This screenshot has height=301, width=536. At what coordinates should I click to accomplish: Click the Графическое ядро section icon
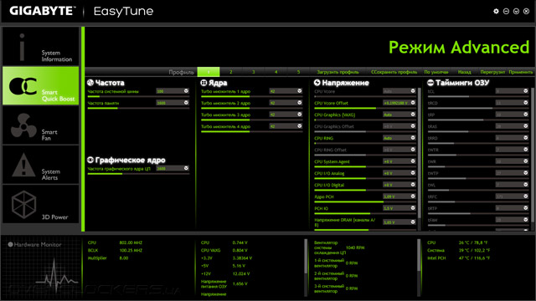click(90, 160)
